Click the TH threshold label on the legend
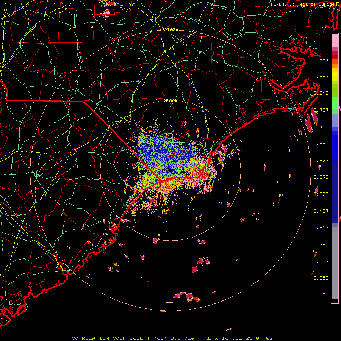 (325, 295)
